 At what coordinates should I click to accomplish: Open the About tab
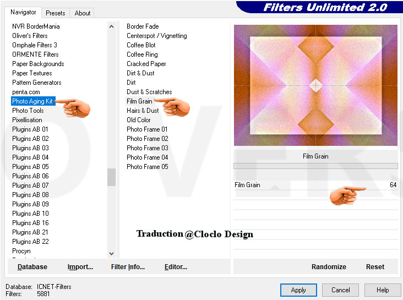(83, 13)
